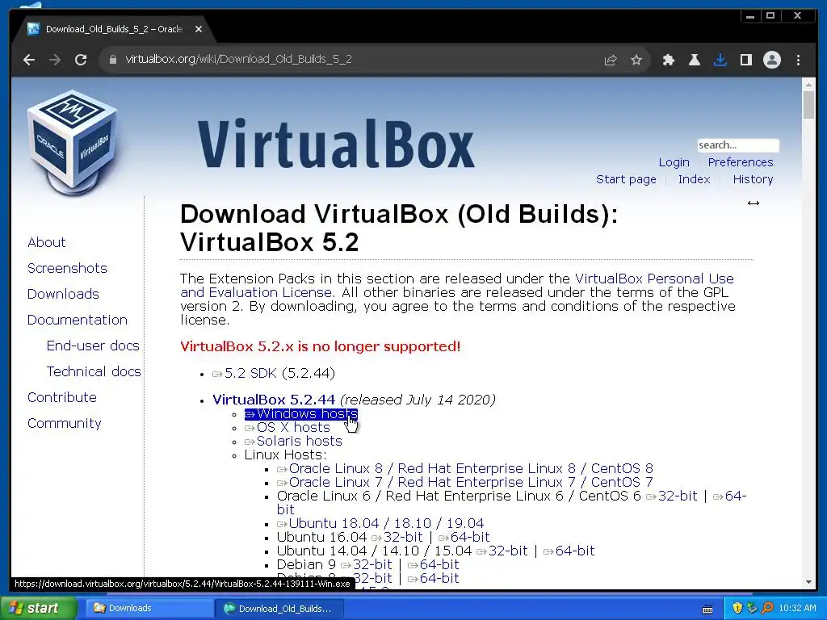Open Community in the sidebar
Viewport: 827px width, 620px height.
click(x=65, y=423)
